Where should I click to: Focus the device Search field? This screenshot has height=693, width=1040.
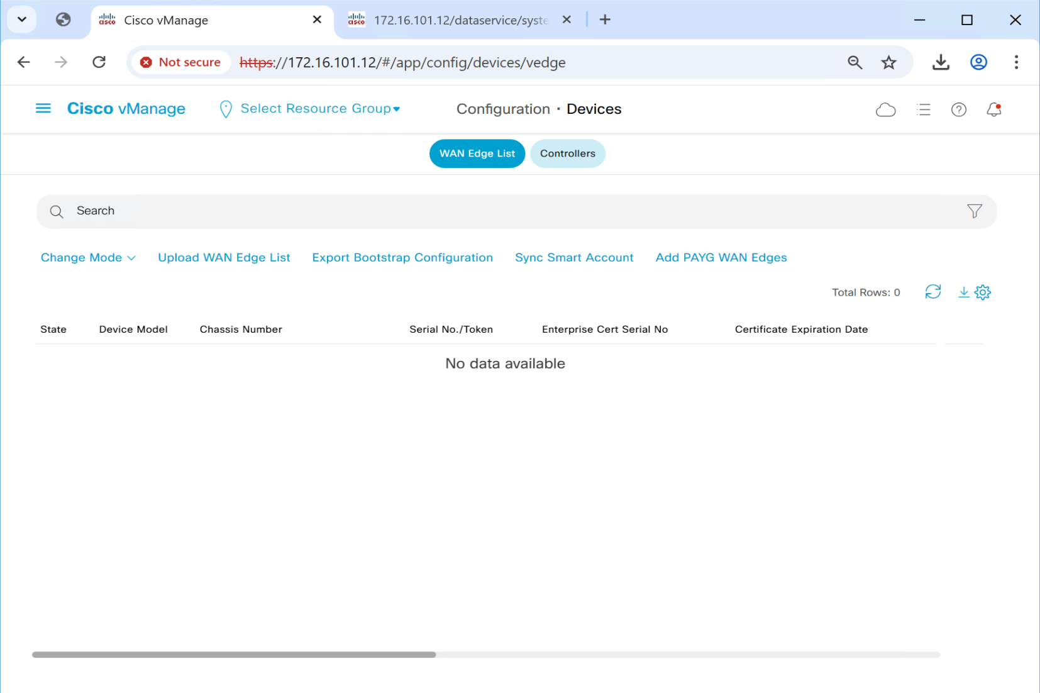[503, 211]
